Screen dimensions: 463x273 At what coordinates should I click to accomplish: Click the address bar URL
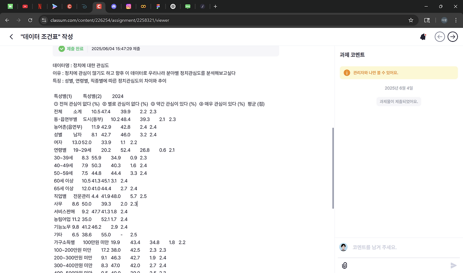tap(110, 20)
